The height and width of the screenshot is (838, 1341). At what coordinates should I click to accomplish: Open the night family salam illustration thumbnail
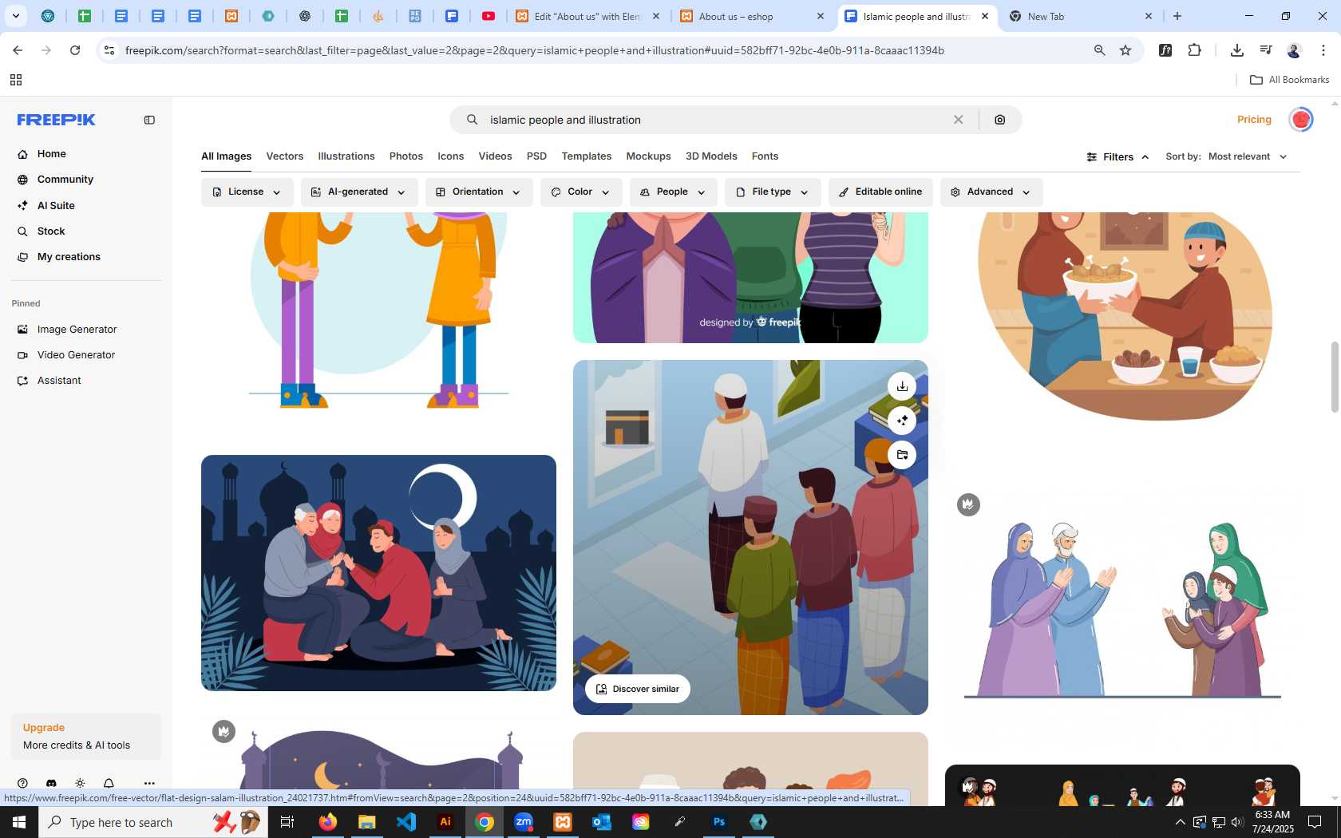pos(378,573)
